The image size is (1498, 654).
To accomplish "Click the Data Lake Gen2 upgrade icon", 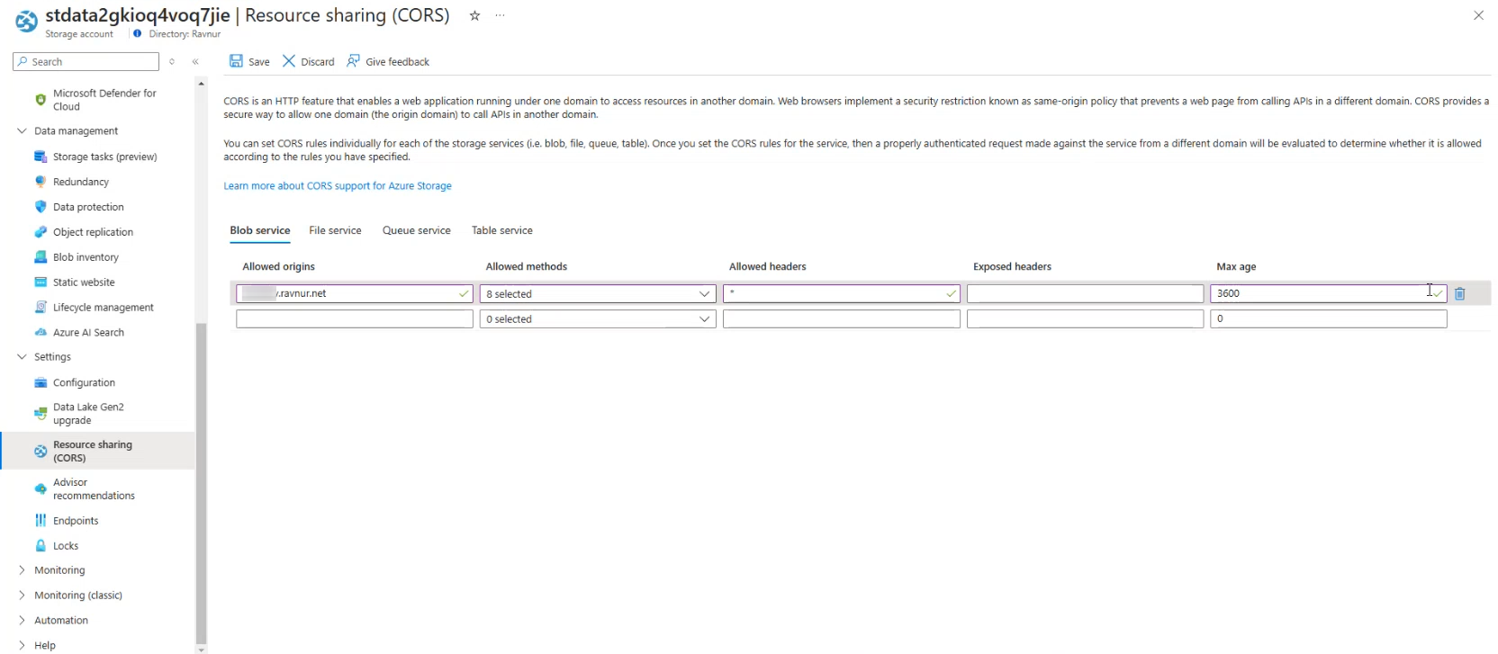I will click(x=41, y=414).
